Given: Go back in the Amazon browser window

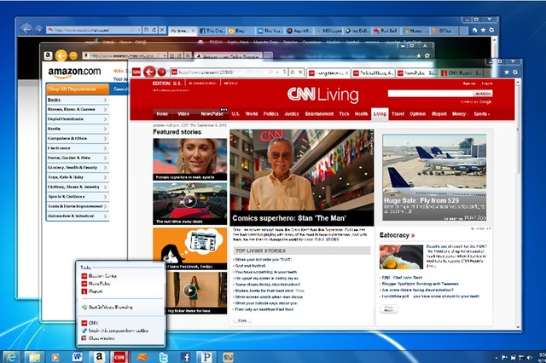Looking at the screenshot, I should pyautogui.click(x=61, y=55).
